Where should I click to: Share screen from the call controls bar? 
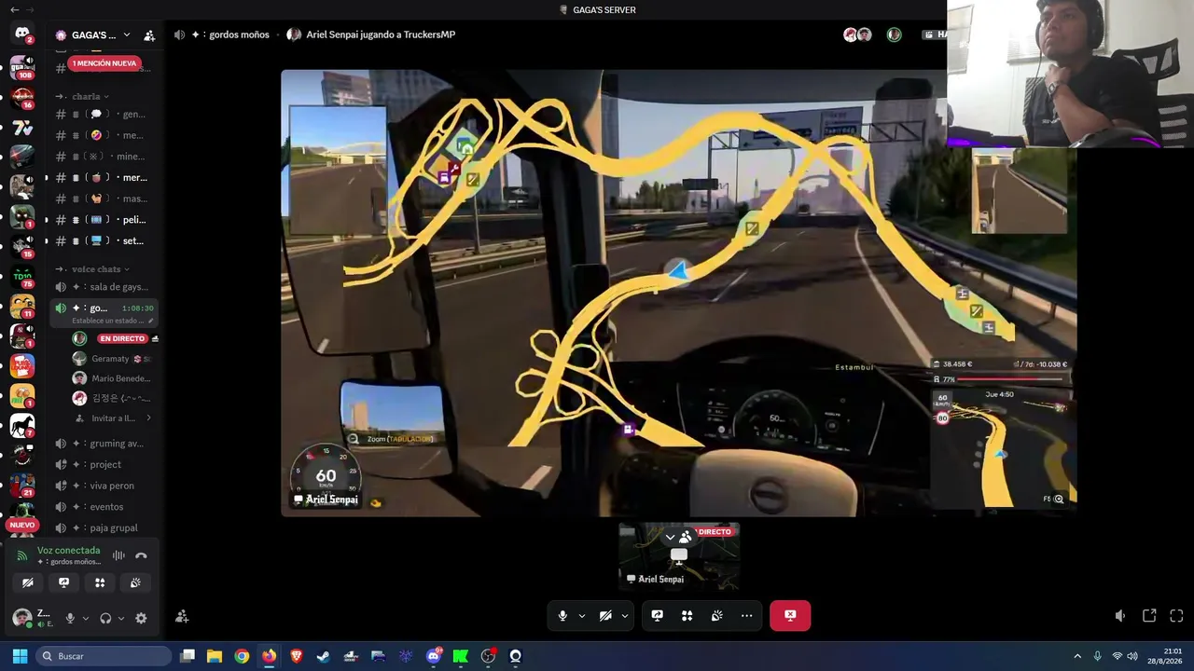click(657, 615)
